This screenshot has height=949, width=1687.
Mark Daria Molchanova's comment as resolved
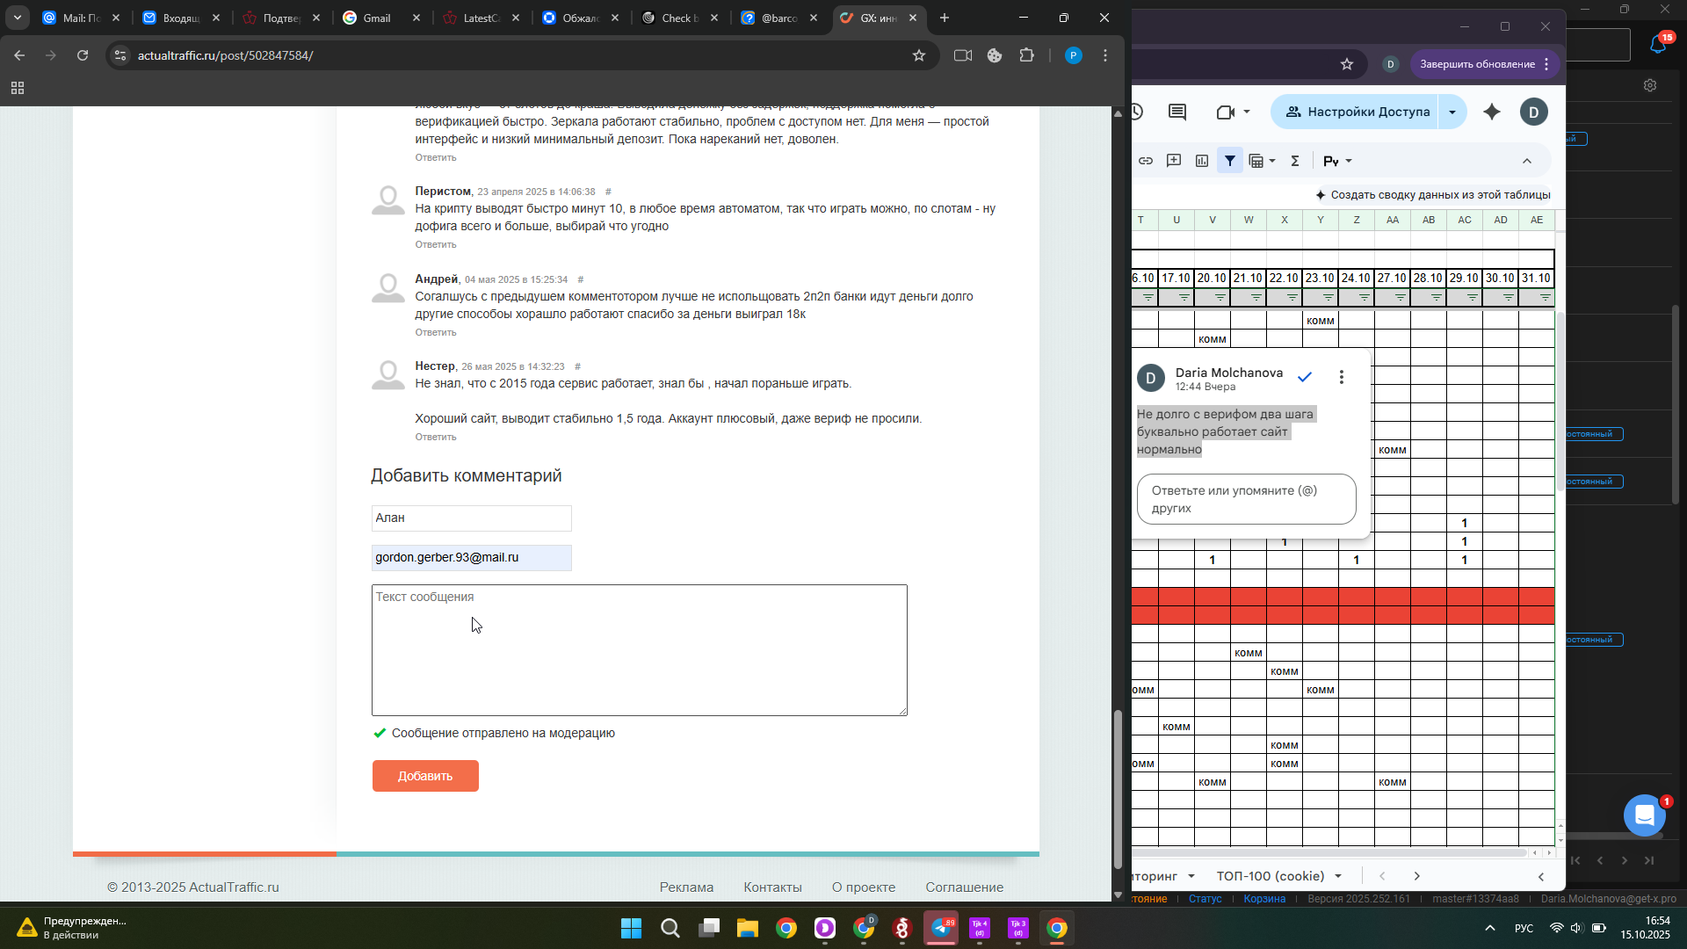point(1305,377)
